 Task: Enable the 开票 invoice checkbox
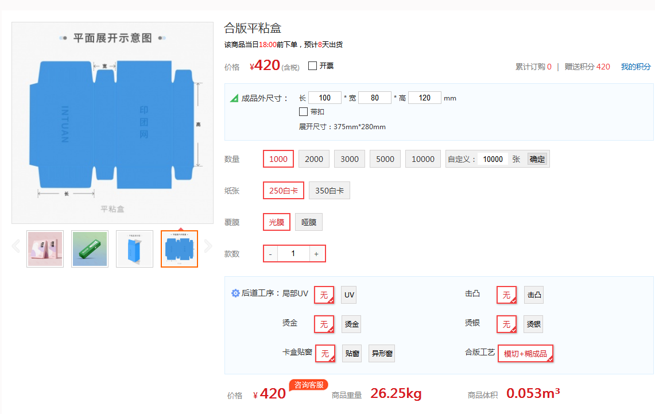(x=313, y=66)
